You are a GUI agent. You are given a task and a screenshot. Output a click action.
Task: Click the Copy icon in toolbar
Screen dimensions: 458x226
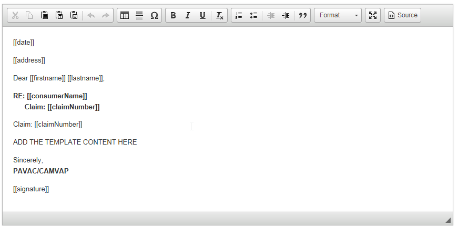29,15
